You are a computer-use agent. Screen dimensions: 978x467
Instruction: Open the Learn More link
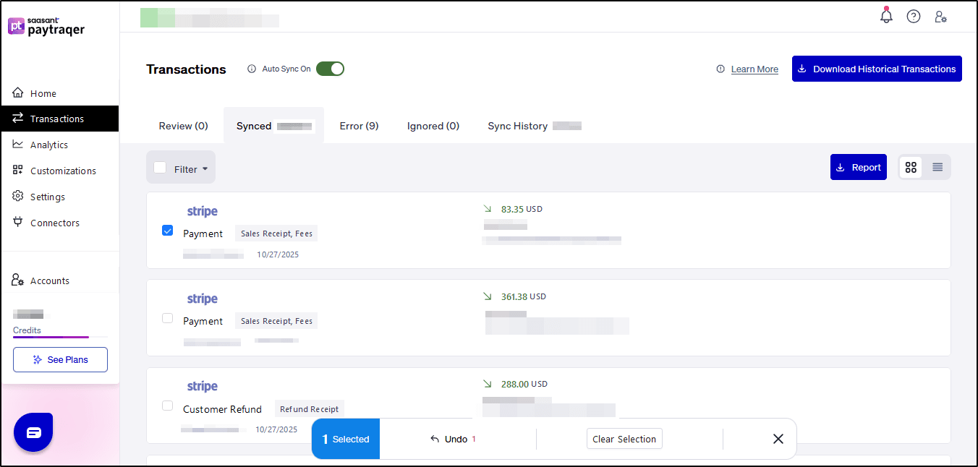tap(754, 69)
